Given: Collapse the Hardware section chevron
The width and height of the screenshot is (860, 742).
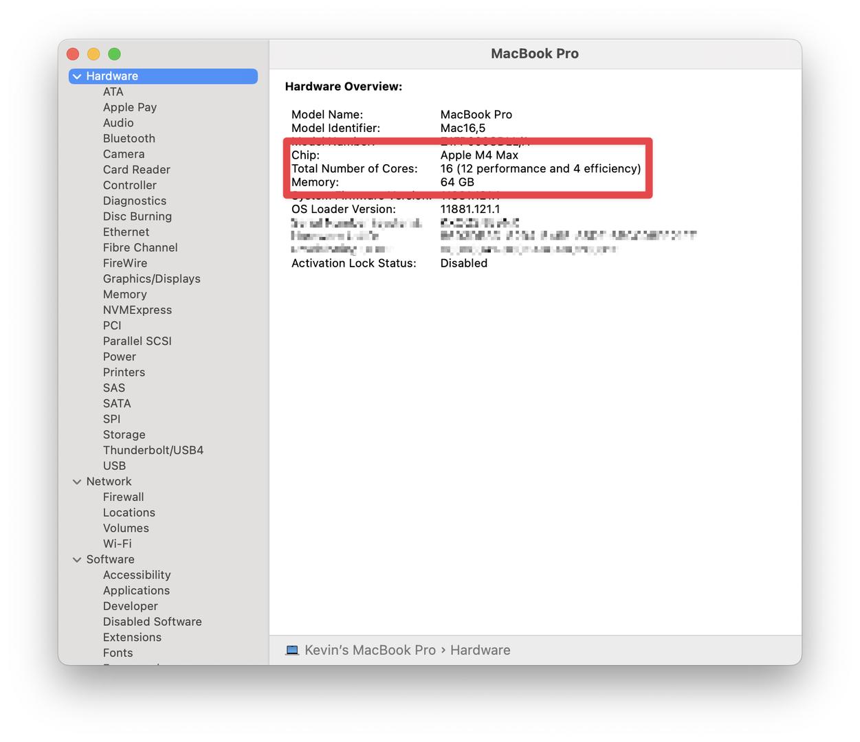Looking at the screenshot, I should 77,76.
